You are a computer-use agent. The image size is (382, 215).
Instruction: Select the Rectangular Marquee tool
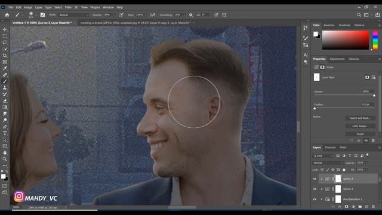pos(5,36)
